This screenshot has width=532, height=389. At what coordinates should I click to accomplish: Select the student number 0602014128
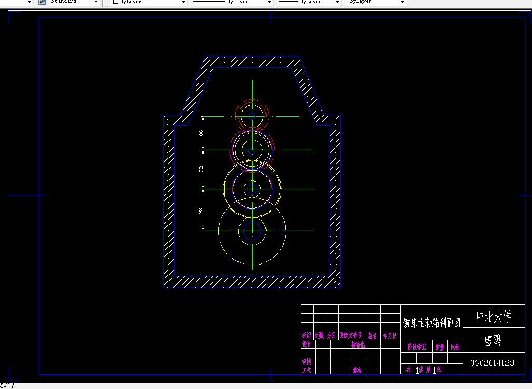coord(492,363)
